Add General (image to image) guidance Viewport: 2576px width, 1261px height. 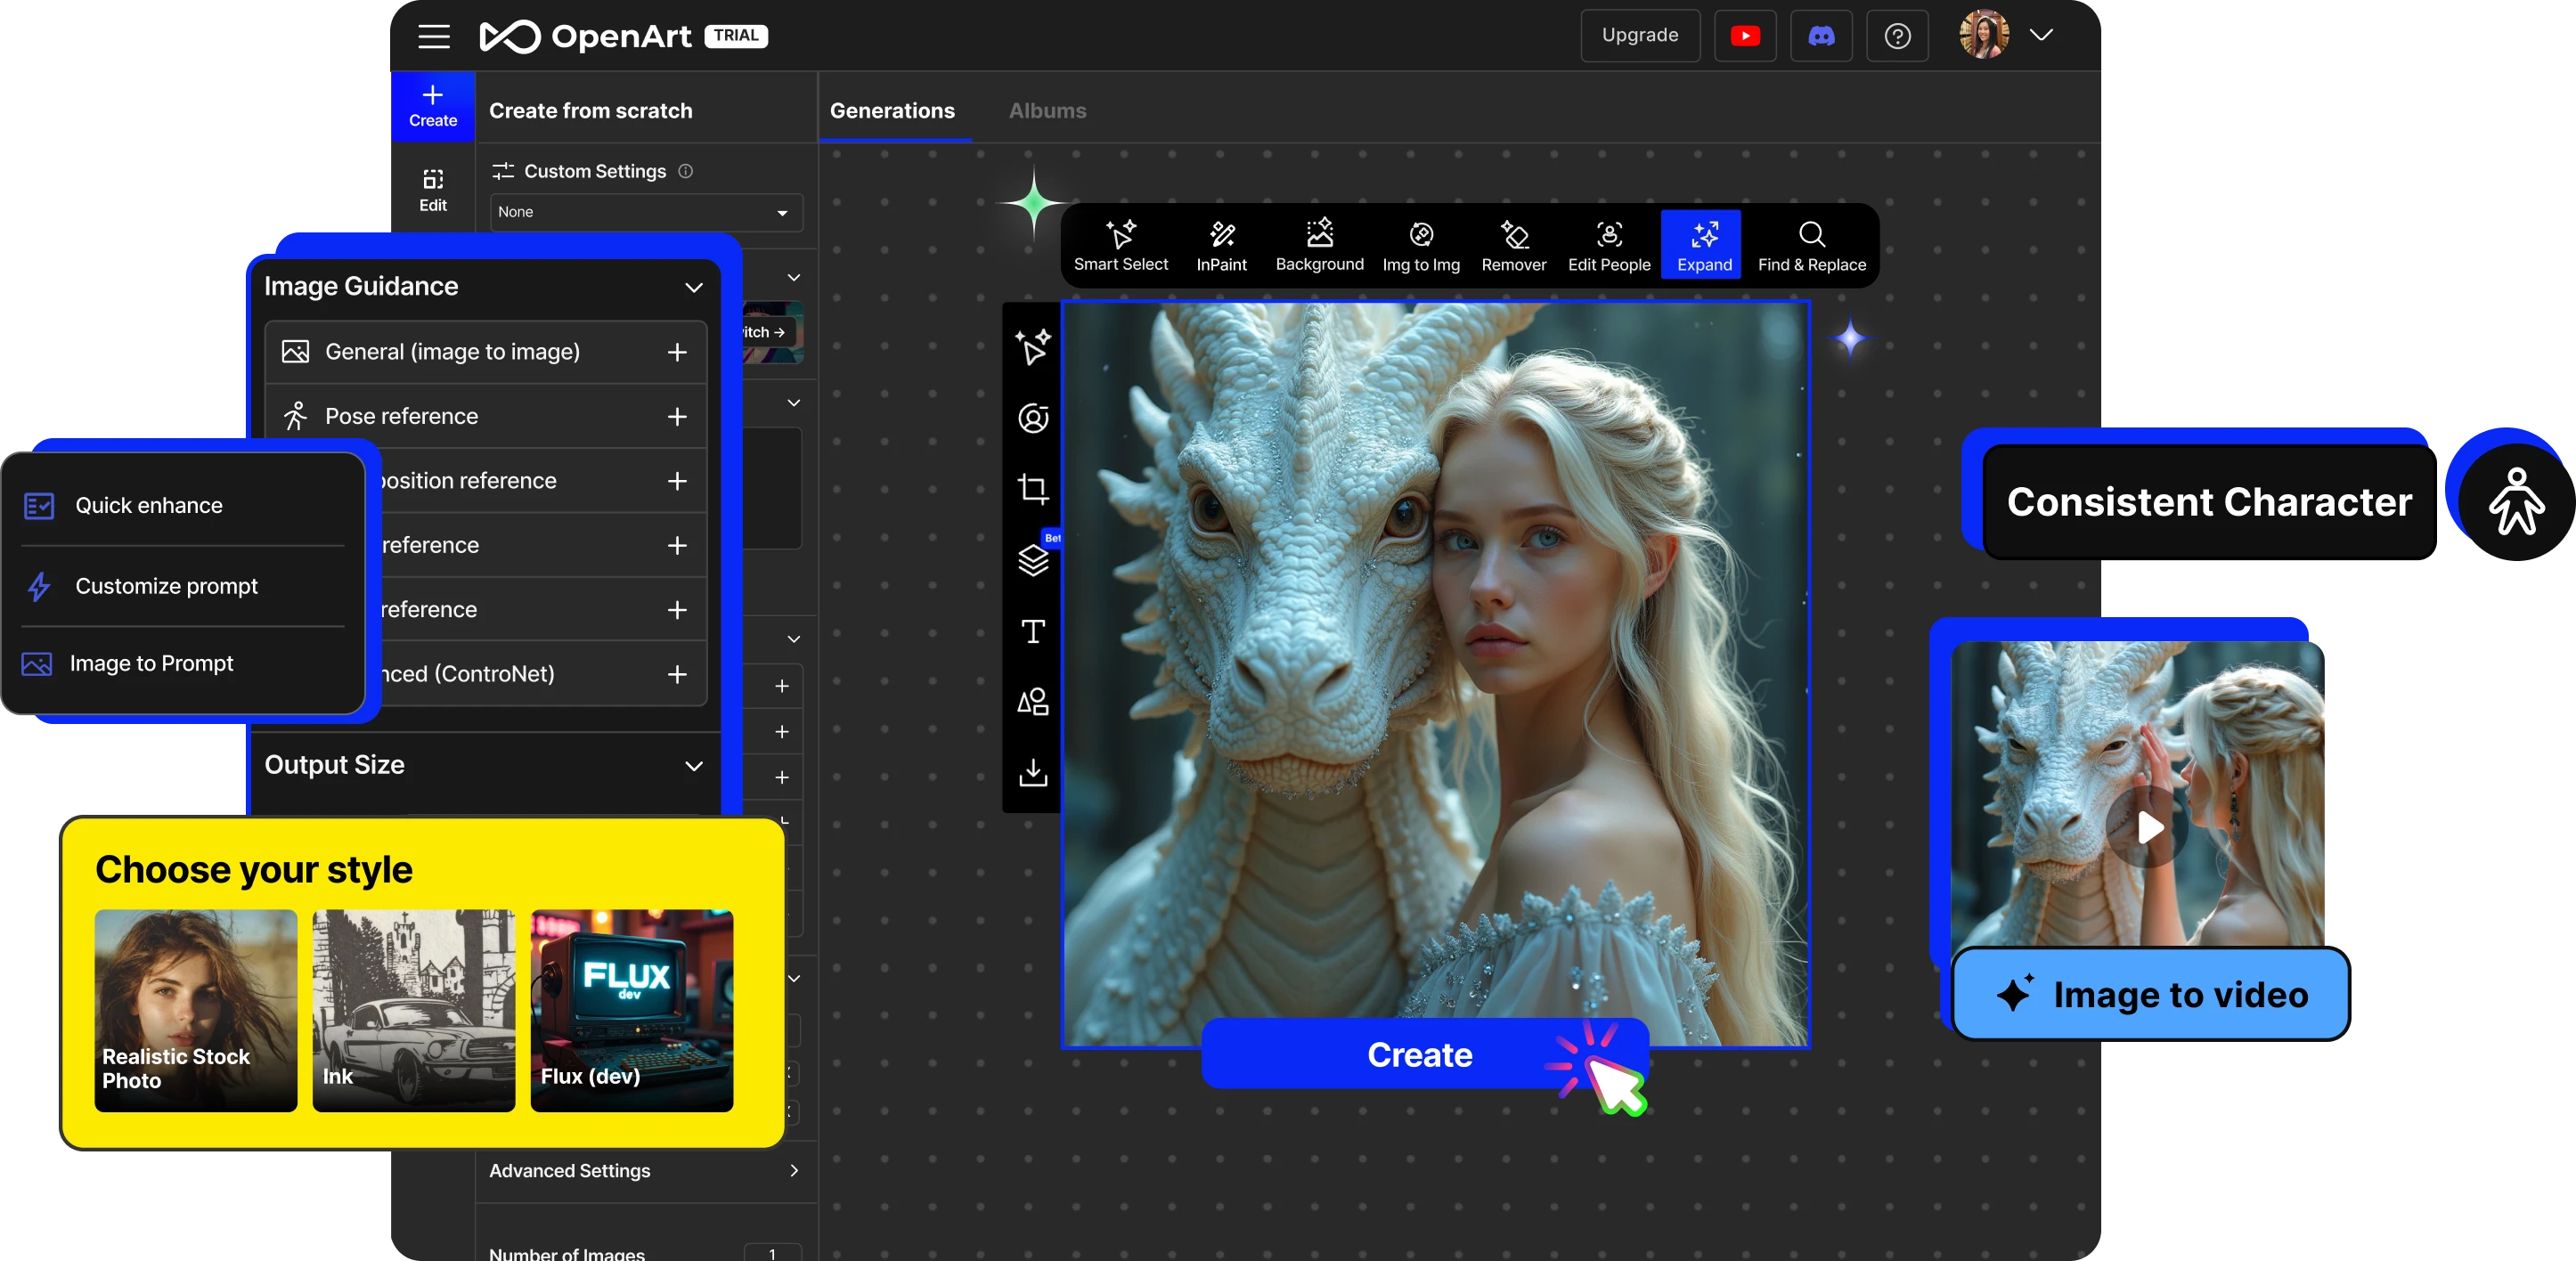[x=677, y=352]
